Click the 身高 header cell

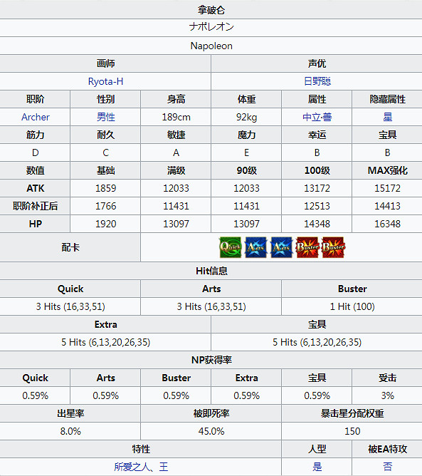tap(176, 99)
